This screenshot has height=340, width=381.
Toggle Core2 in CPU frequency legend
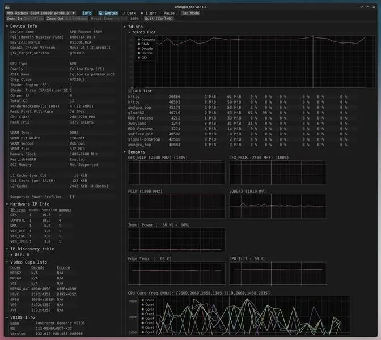click(x=148, y=309)
